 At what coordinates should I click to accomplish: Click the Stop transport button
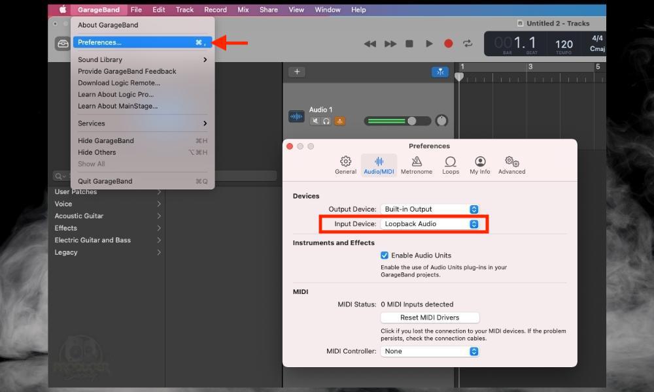tap(409, 44)
